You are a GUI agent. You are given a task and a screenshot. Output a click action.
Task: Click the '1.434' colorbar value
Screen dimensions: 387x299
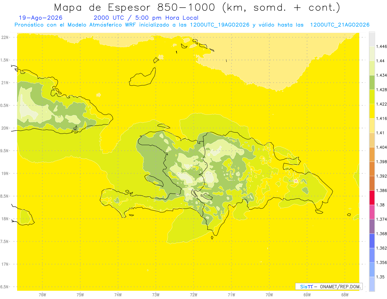pyautogui.click(x=381, y=75)
